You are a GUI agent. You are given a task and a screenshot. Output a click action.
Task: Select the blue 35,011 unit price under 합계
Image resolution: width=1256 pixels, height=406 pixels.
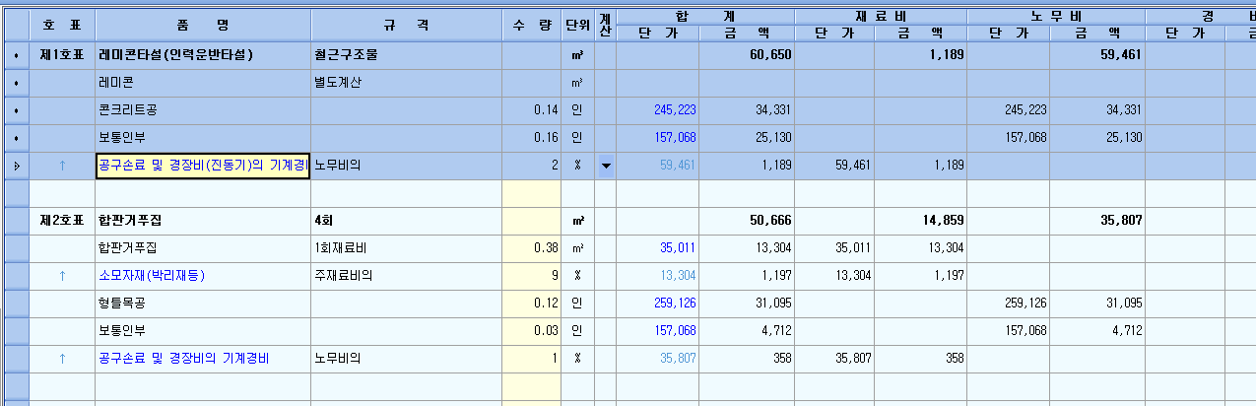point(658,248)
